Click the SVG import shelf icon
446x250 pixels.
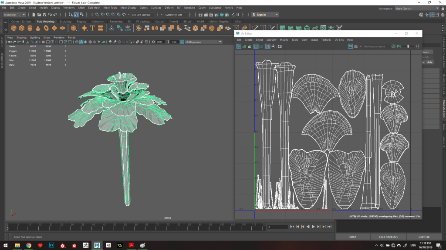pyautogui.click(x=101, y=28)
